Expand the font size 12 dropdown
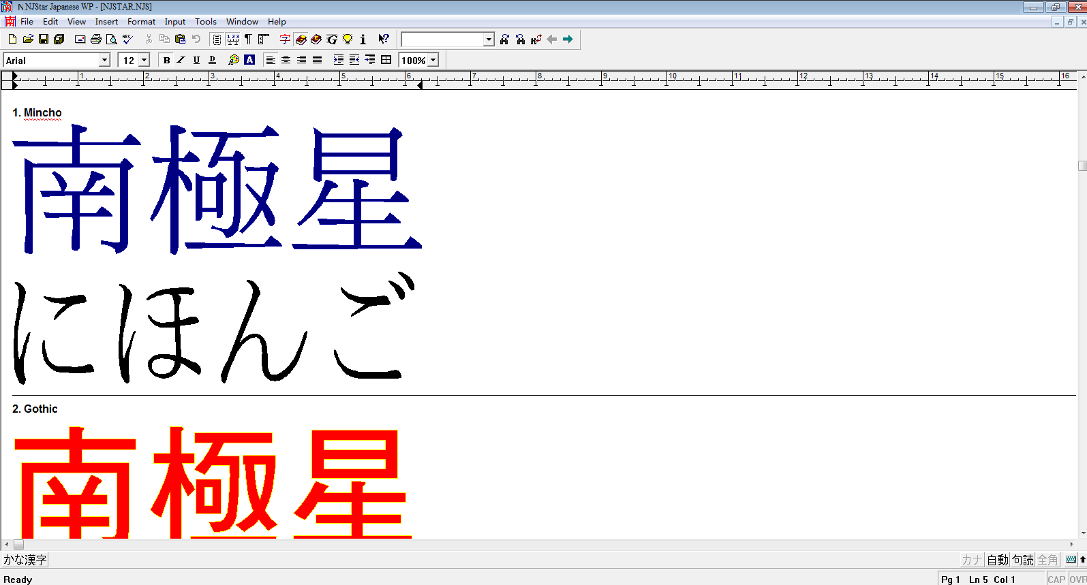This screenshot has height=585, width=1087. [x=144, y=60]
